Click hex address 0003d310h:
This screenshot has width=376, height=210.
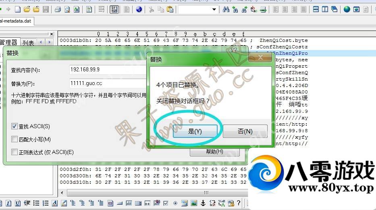pyautogui.click(x=75, y=182)
